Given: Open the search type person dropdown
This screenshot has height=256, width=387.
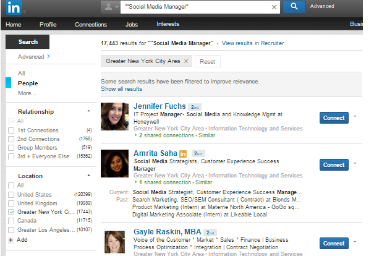Looking at the screenshot, I should [x=111, y=7].
